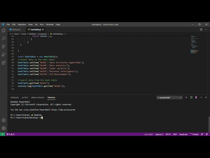Screen dimensions: 210x158
Task: Open the feedback icon in status bar
Action: [202, 134]
